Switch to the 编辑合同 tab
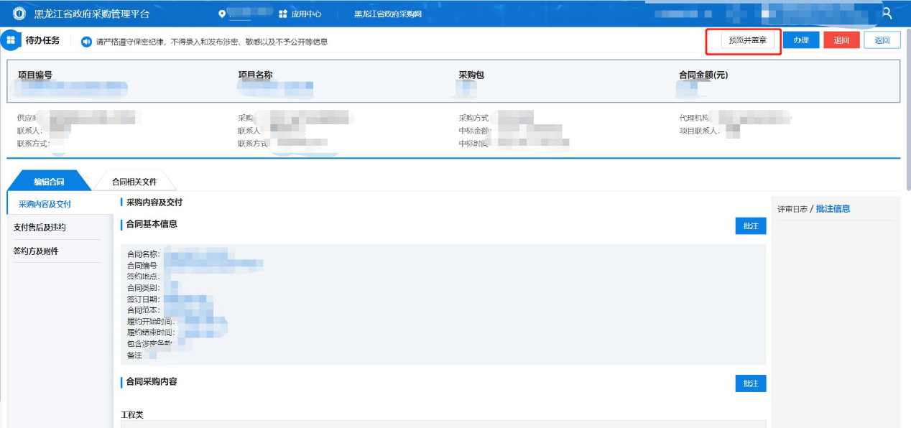The image size is (911, 428). [x=49, y=182]
